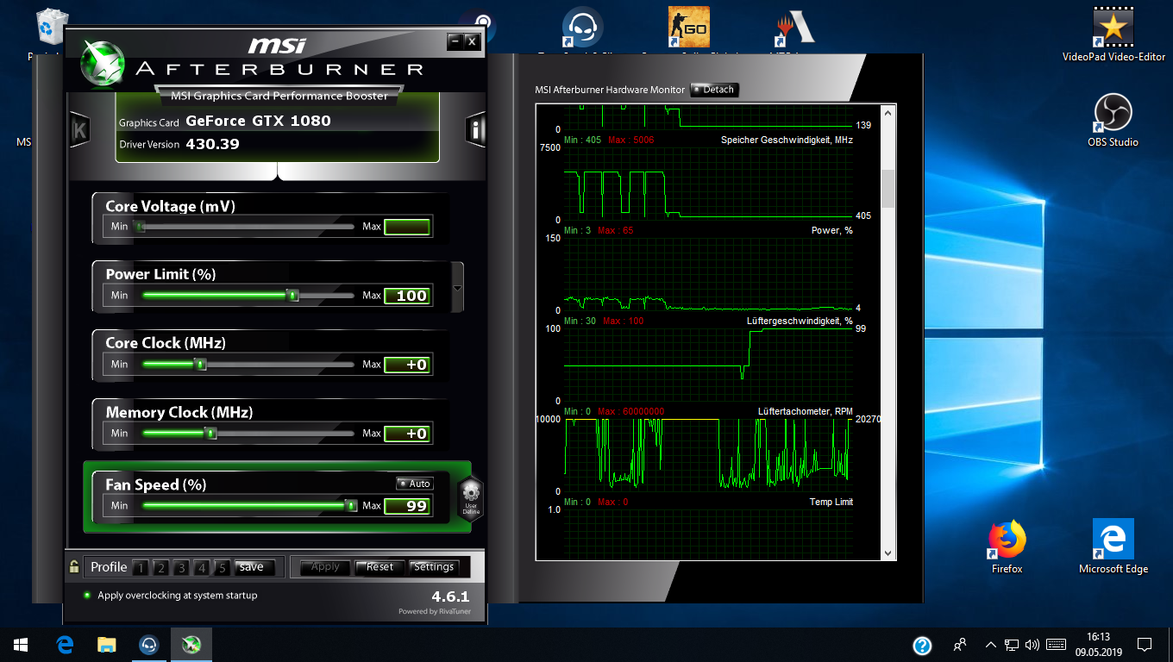Select profile slot 2

tap(160, 567)
